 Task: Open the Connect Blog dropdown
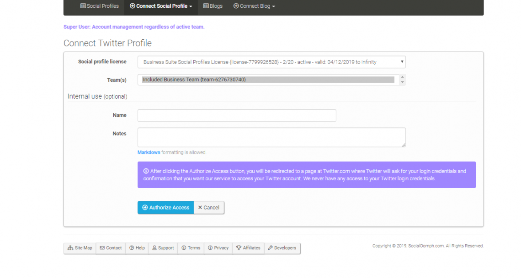pyautogui.click(x=254, y=6)
